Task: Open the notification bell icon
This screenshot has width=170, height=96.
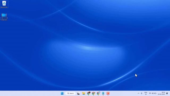Action: coord(167,93)
